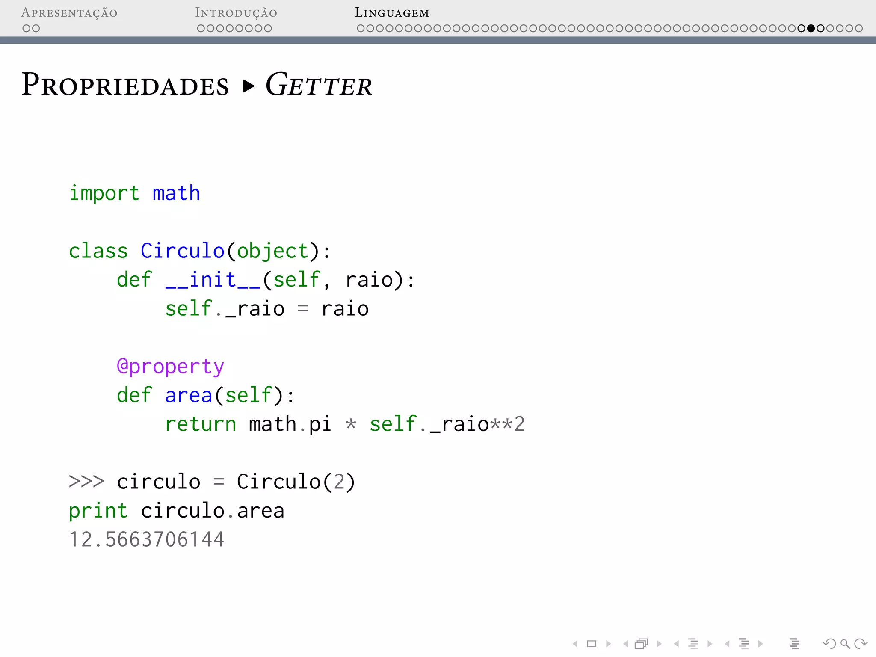This screenshot has height=657, width=876.
Task: Click the '@property' decorator
Action: point(170,367)
